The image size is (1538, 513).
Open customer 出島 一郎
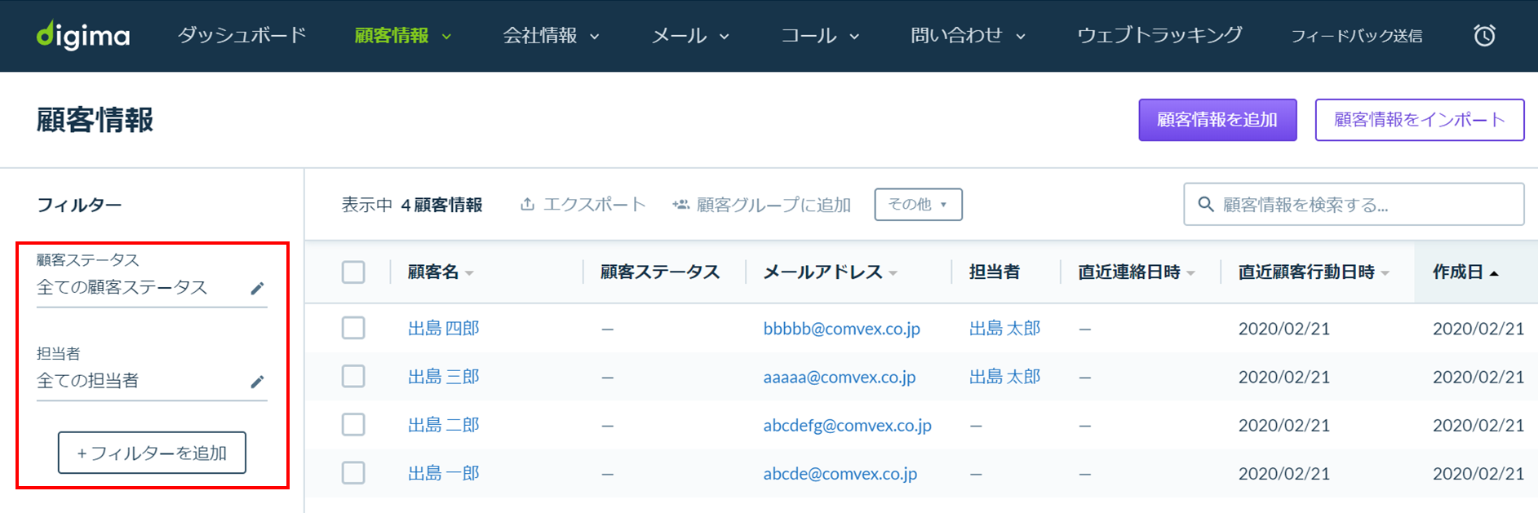point(444,473)
